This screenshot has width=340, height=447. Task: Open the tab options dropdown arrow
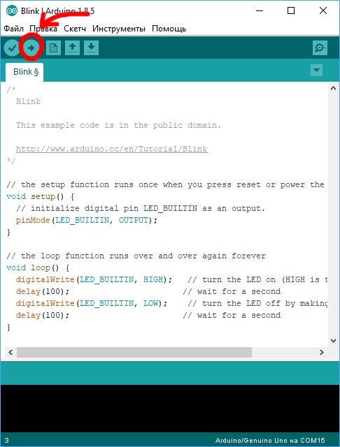pyautogui.click(x=316, y=70)
